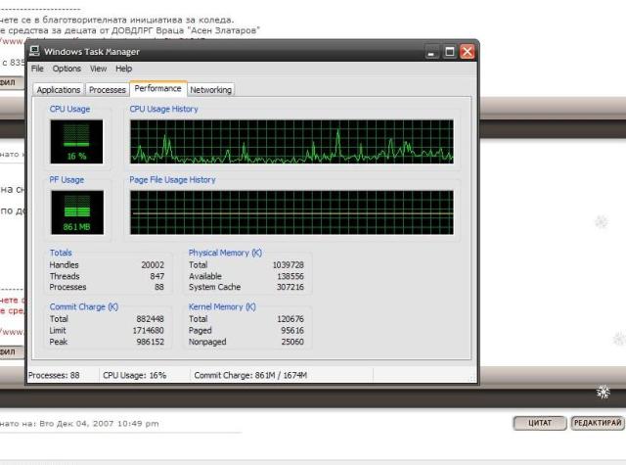The height and width of the screenshot is (465, 626).
Task: Click the CPU Usage History graph
Action: pyautogui.click(x=291, y=142)
